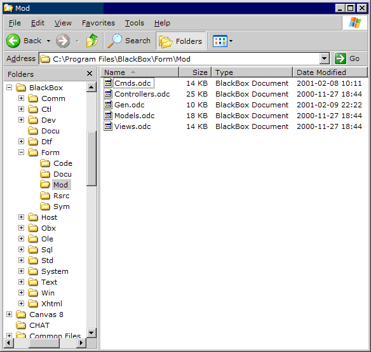This screenshot has height=352, width=371.
Task: Click the Controllers.odc file icon
Action: [x=108, y=94]
